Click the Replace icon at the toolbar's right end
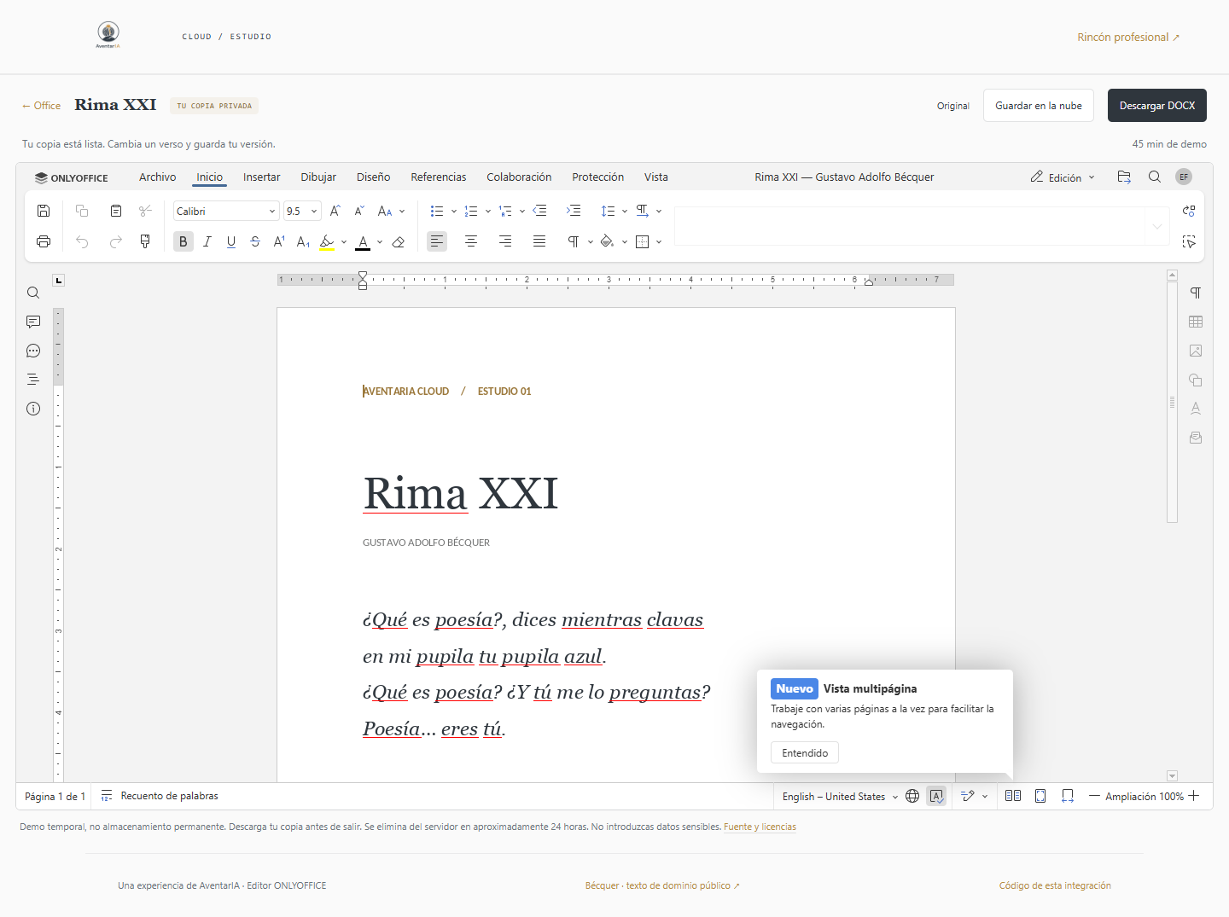The width and height of the screenshot is (1229, 917). (1189, 211)
